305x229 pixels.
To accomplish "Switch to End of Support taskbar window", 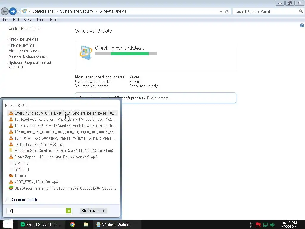I will 41,225.
